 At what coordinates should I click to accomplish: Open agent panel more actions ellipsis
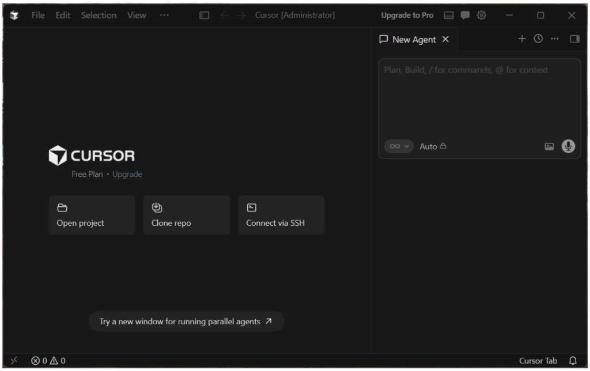pyautogui.click(x=555, y=39)
